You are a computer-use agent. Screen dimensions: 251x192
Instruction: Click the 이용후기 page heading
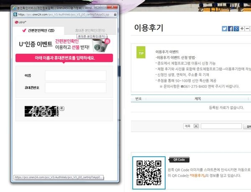coord(149,28)
